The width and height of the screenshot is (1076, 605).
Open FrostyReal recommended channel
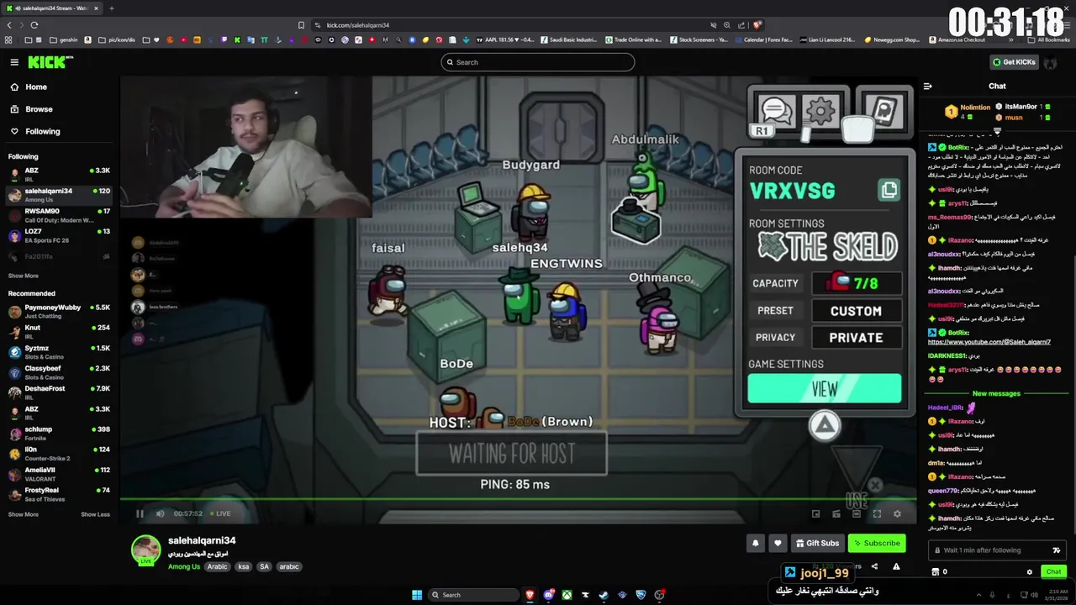(59, 494)
